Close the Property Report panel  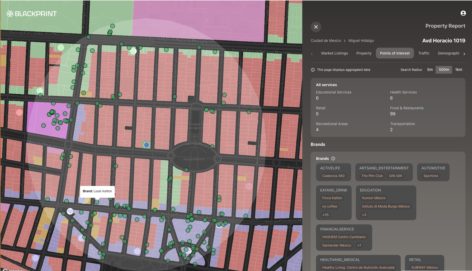click(316, 27)
